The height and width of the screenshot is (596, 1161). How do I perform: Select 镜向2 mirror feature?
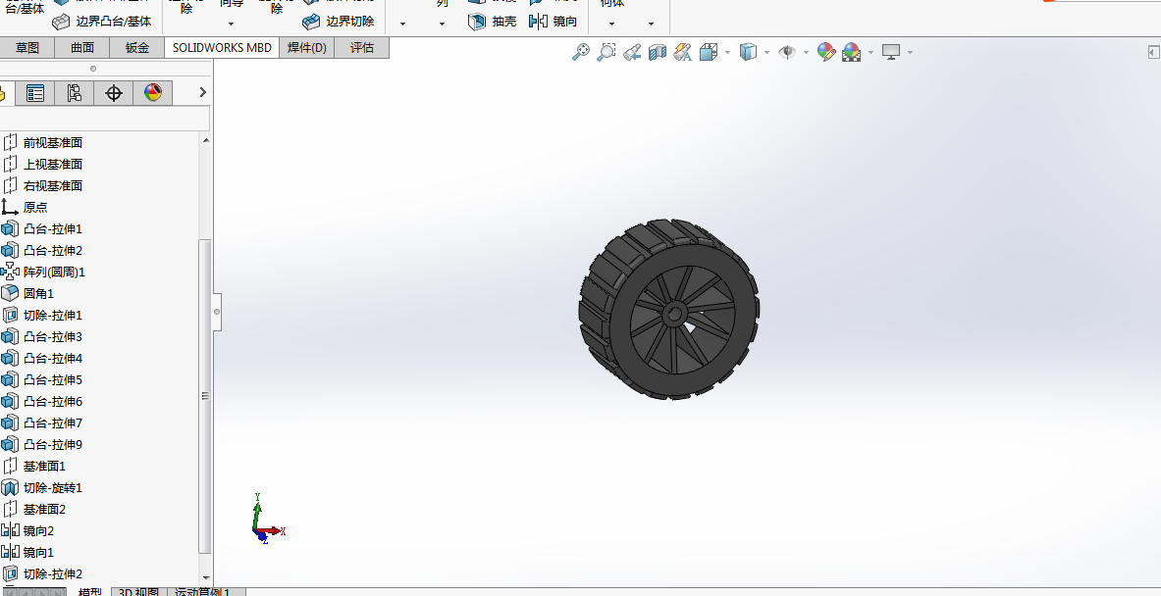point(38,531)
